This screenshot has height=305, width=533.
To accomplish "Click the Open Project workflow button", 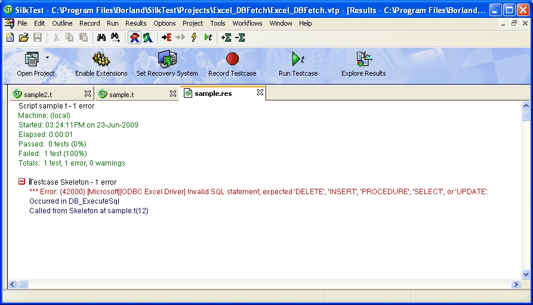I will click(35, 64).
